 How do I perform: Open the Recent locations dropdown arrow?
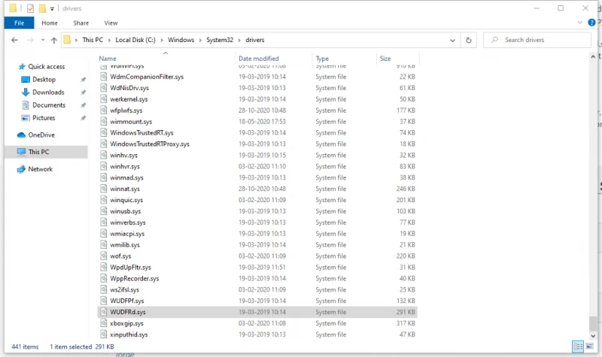[43, 40]
